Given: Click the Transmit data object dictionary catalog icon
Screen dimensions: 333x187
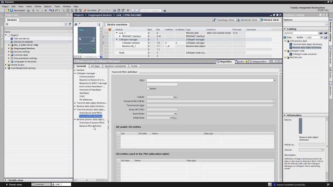Looking at the screenshot, I should coord(290,44).
